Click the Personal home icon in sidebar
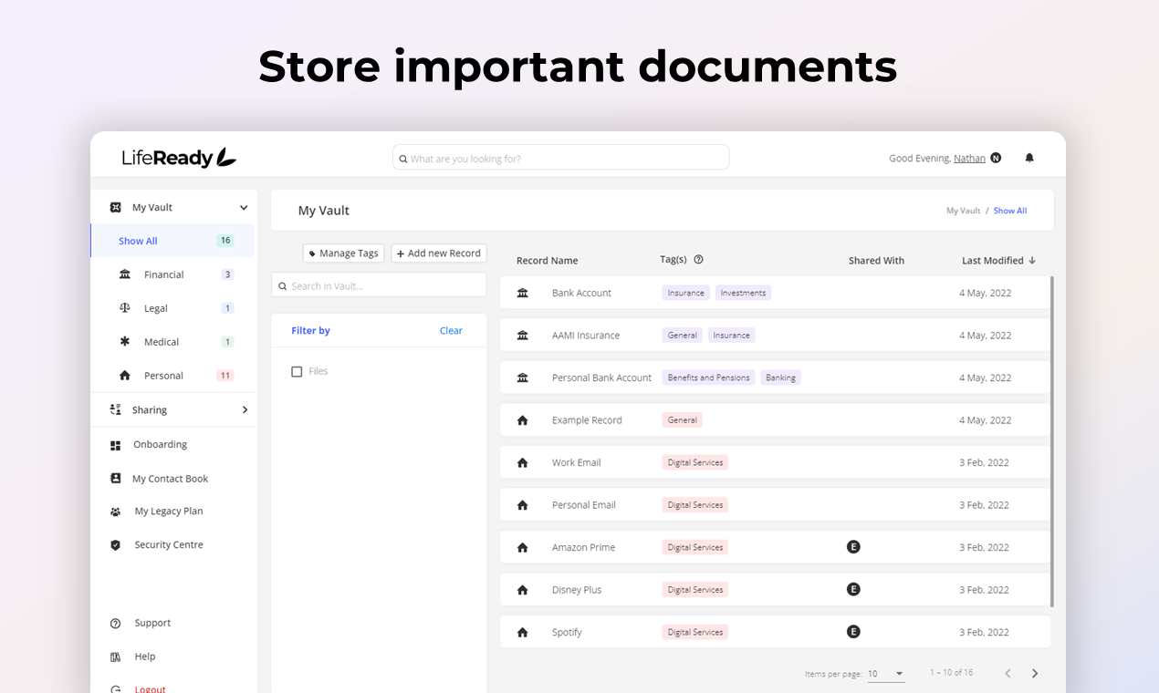This screenshot has height=693, width=1159. (125, 376)
